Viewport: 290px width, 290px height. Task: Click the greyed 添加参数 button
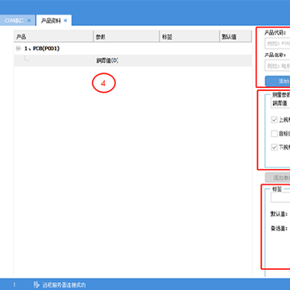click(277, 177)
